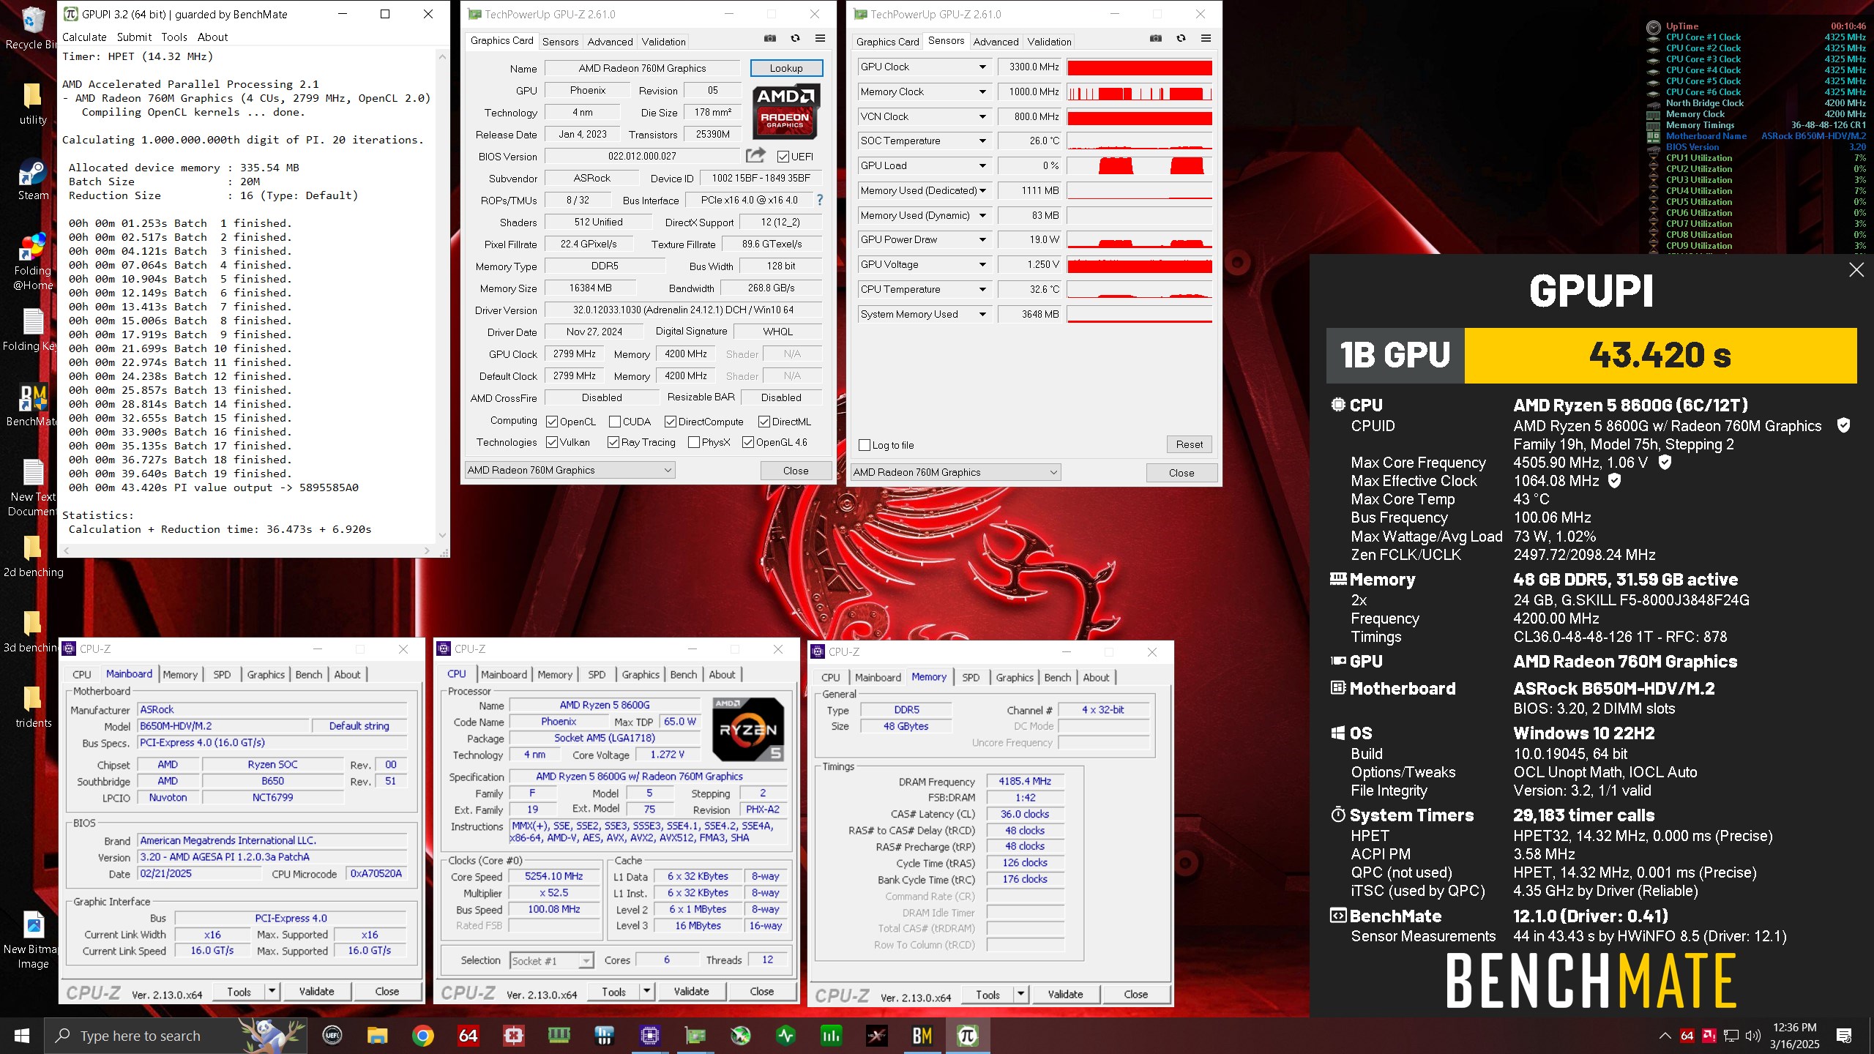Click Close button in CPU-Z Memory window
Viewport: 1874px width, 1054px height.
tap(1135, 994)
